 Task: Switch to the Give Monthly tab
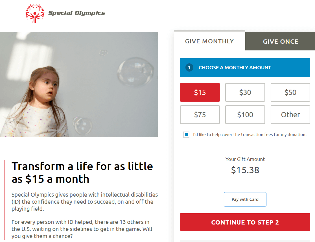tap(209, 41)
